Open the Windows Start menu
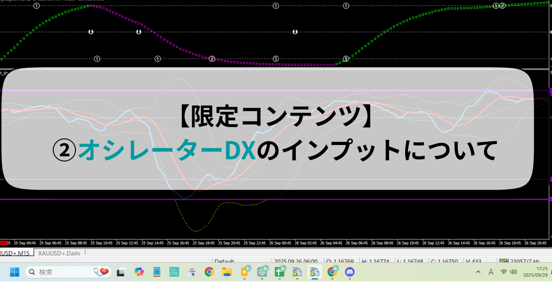 click(x=14, y=272)
